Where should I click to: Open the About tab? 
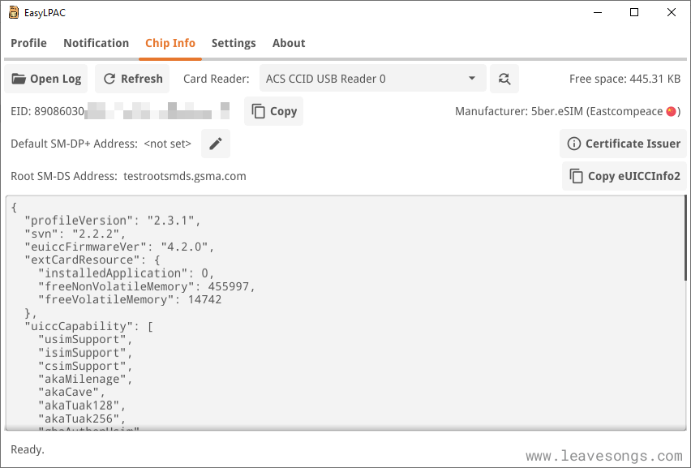tap(289, 43)
